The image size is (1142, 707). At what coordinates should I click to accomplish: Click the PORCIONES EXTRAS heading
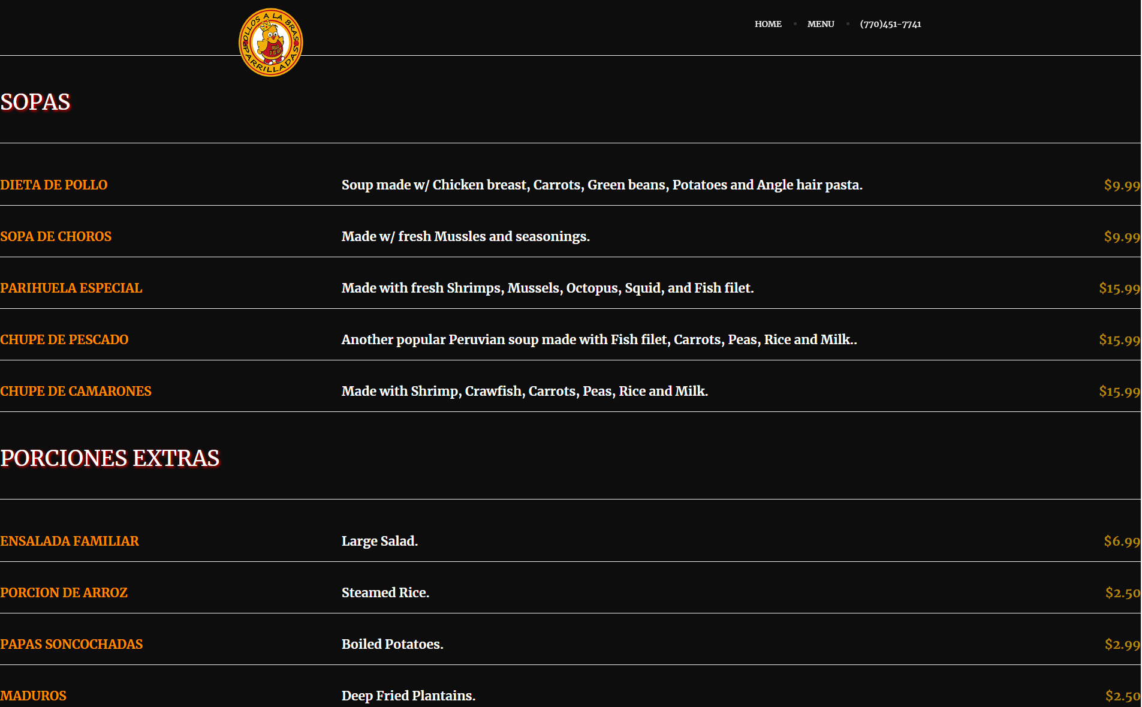110,458
